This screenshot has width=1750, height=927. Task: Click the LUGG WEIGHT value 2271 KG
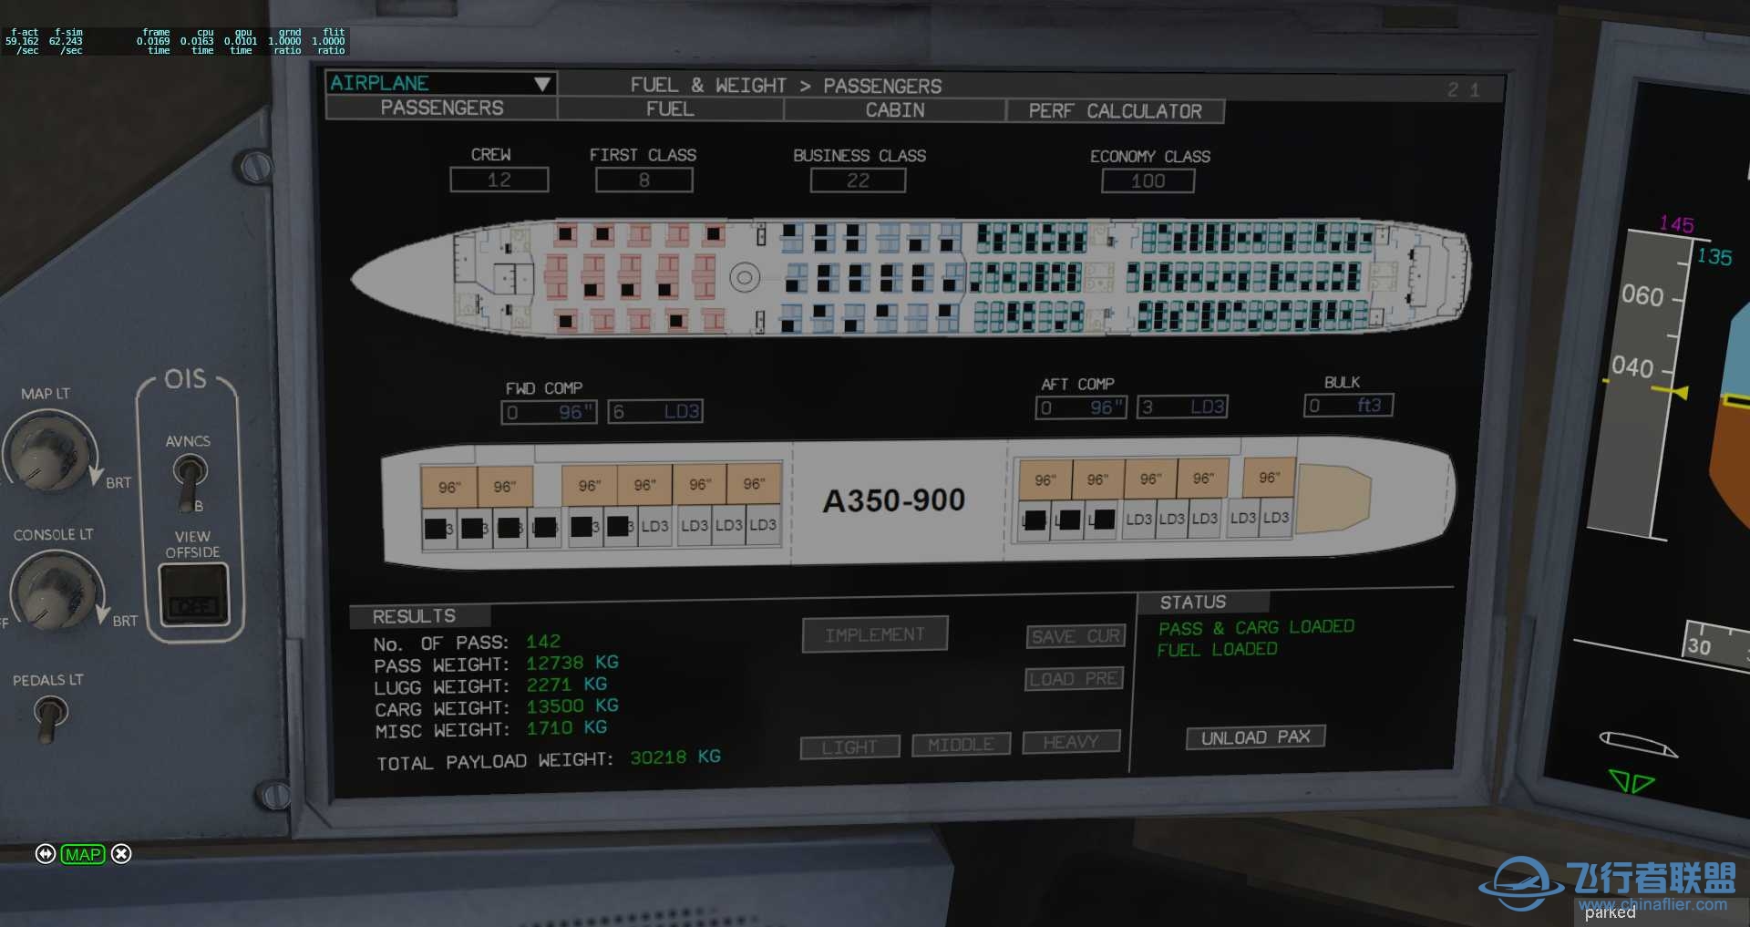click(x=567, y=685)
